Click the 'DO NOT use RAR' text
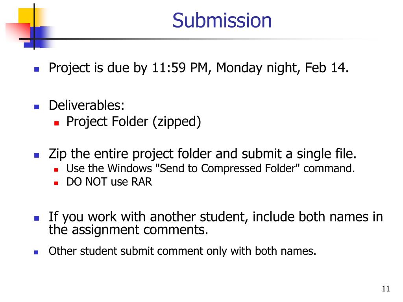Image resolution: width=403 pixels, height=302 pixels. (109, 182)
